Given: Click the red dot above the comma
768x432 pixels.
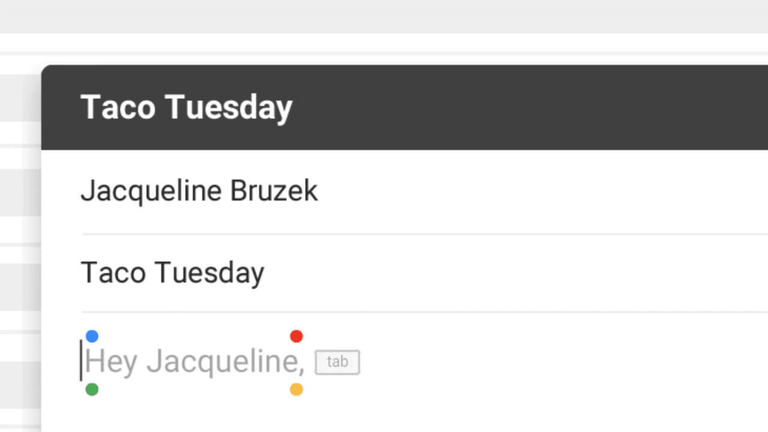Looking at the screenshot, I should pos(296,336).
